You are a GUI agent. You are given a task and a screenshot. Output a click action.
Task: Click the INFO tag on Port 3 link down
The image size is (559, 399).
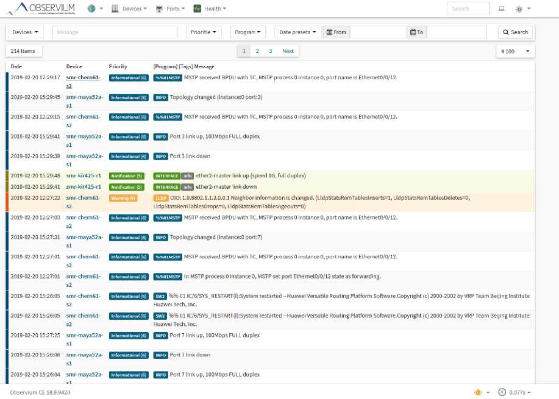pos(161,157)
